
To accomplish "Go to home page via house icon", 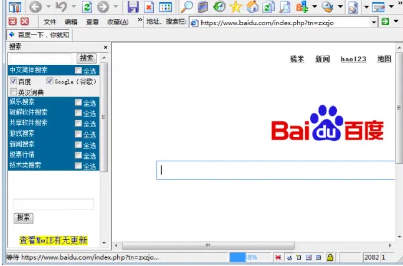I will [252, 7].
